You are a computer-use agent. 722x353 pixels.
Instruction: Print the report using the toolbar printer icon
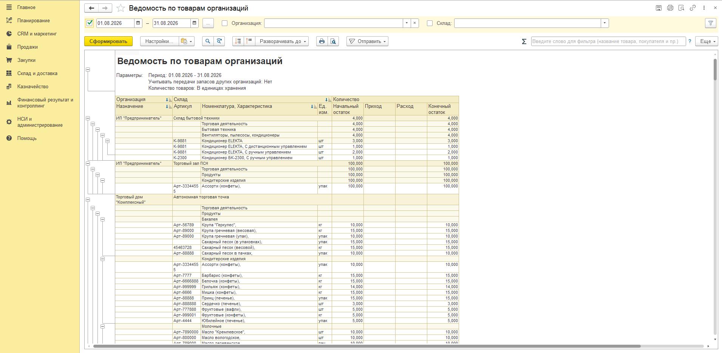point(322,41)
